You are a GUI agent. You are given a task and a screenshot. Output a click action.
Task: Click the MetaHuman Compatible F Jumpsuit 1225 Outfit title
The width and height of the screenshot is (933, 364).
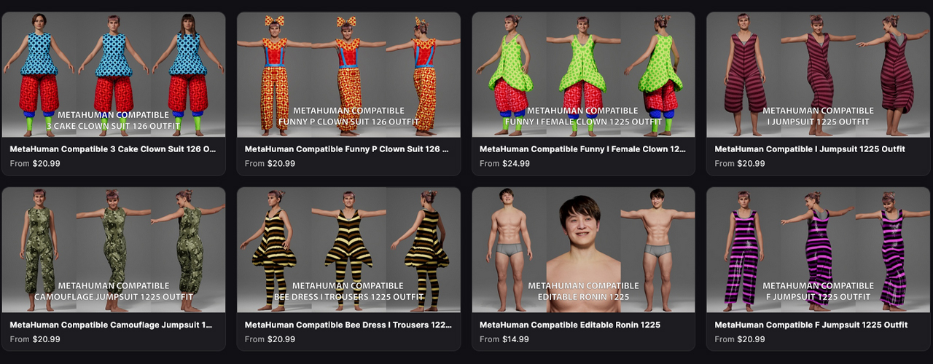[x=811, y=325]
